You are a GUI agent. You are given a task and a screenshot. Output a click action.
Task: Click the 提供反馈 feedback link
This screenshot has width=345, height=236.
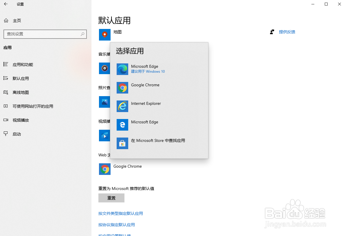(287, 32)
